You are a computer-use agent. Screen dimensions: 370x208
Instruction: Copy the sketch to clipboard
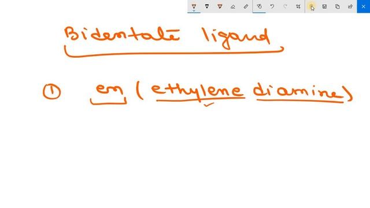(338, 6)
